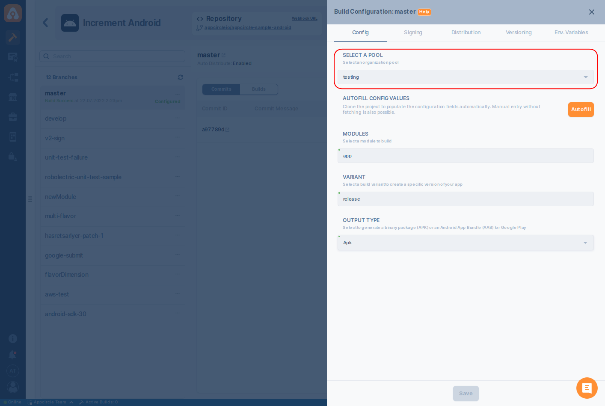Select the develop branch
The image size is (605, 406).
point(113,119)
